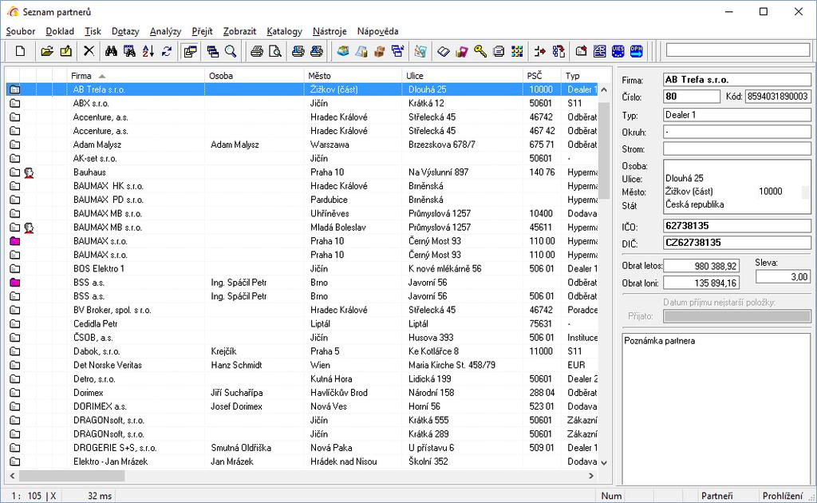This screenshot has width=817, height=503.
Task: Click the Edit record toolbar icon
Action: tap(65, 51)
